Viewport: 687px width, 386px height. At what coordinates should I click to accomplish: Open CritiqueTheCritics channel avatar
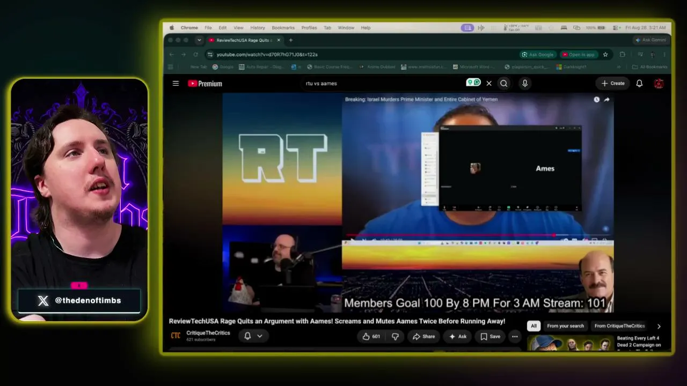tap(176, 336)
